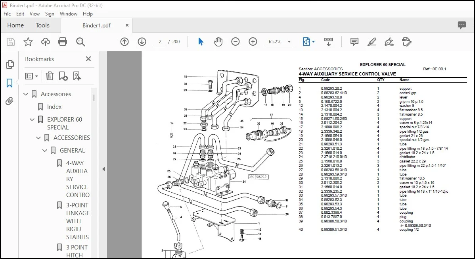Collapse the ACCESSORIES sub-bookmark
This screenshot has width=475, height=259.
38,138
